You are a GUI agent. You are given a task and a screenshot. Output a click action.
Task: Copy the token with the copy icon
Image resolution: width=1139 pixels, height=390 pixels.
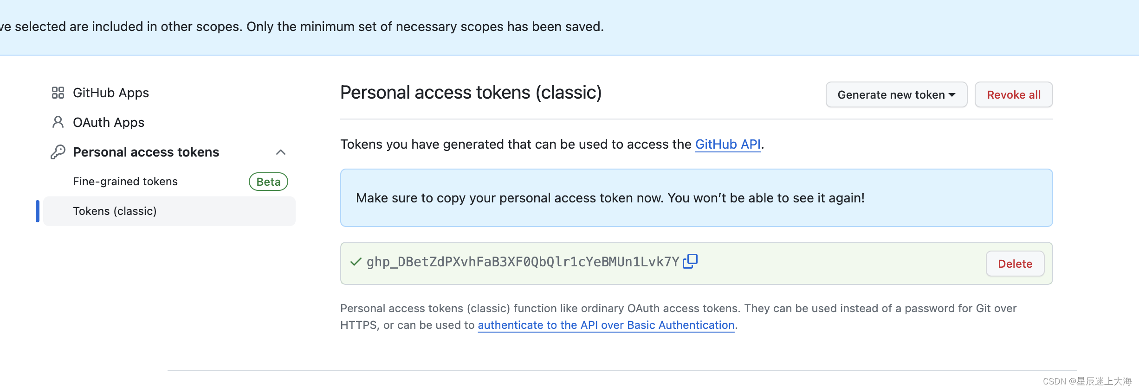[x=690, y=261]
